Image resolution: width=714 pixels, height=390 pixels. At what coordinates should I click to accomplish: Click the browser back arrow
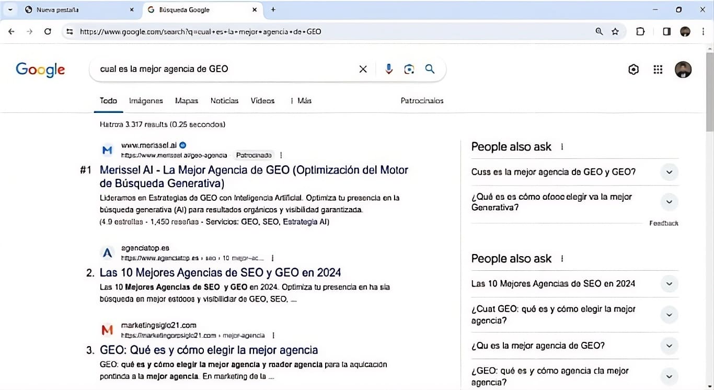pyautogui.click(x=11, y=31)
